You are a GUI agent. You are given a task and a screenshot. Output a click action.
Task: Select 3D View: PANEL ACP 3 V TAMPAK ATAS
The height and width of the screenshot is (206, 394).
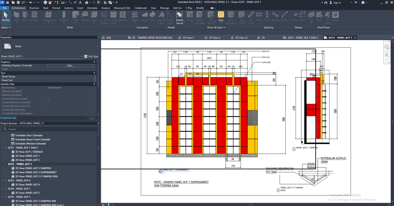coord(37,176)
